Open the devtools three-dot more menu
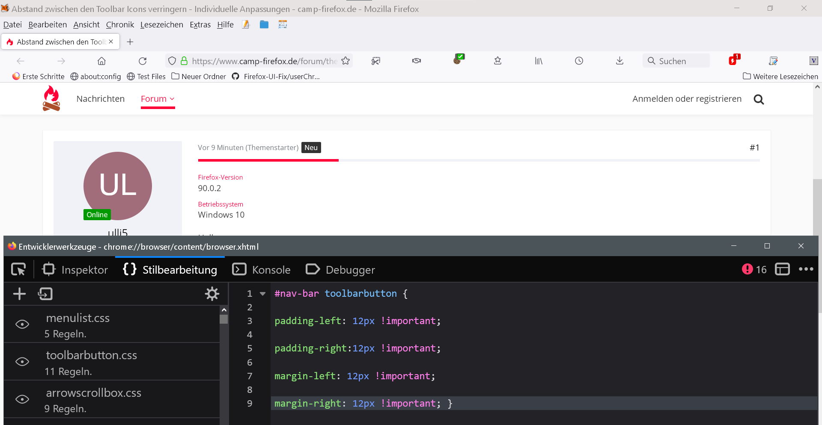Image resolution: width=822 pixels, height=425 pixels. coord(806,269)
